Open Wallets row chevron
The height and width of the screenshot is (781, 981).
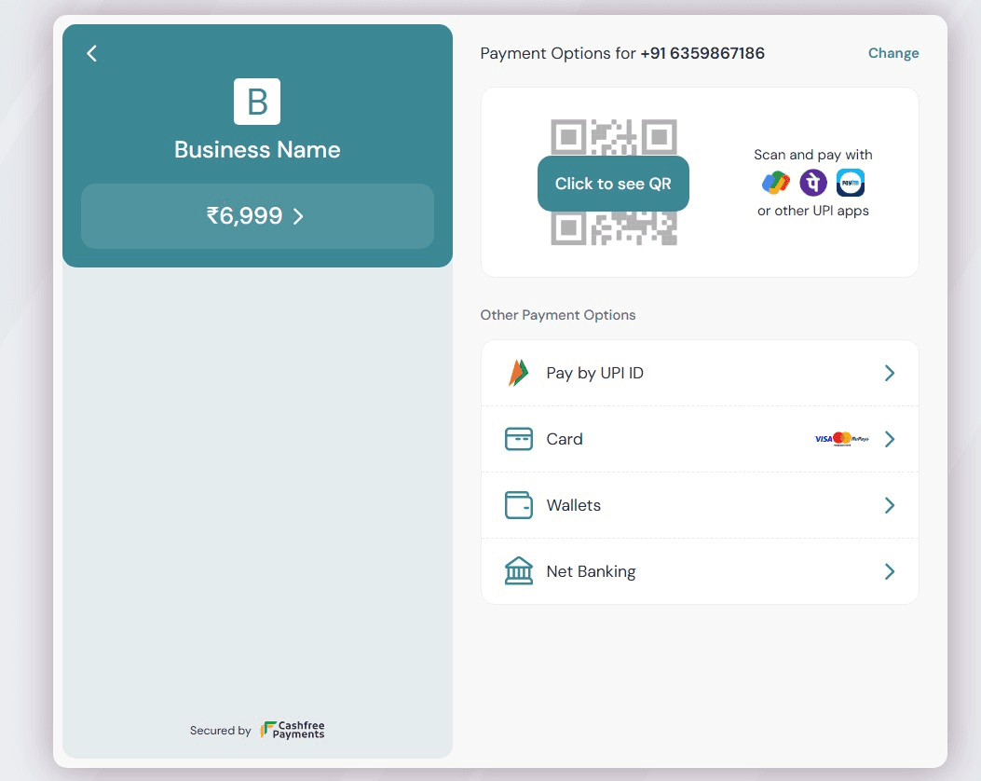[x=889, y=505]
